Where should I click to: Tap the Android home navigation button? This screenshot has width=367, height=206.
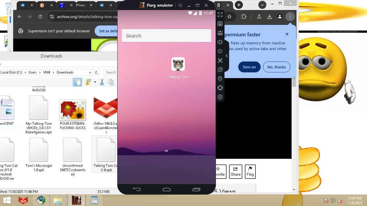[x=167, y=189]
